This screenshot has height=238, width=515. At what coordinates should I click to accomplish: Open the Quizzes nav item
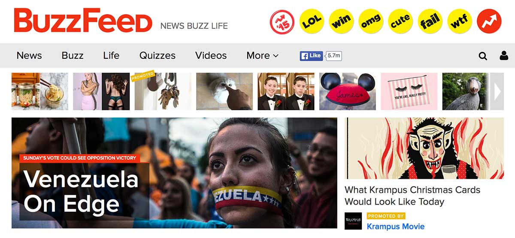(x=158, y=55)
